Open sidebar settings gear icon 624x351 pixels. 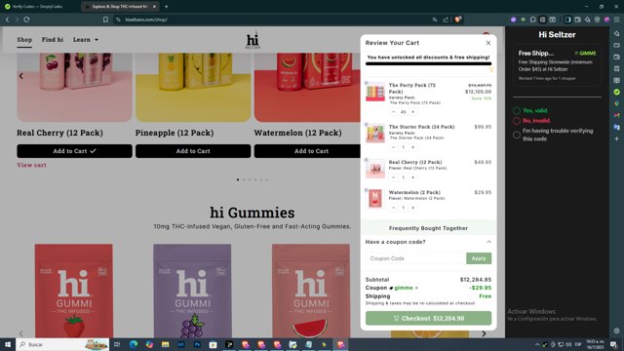[617, 331]
